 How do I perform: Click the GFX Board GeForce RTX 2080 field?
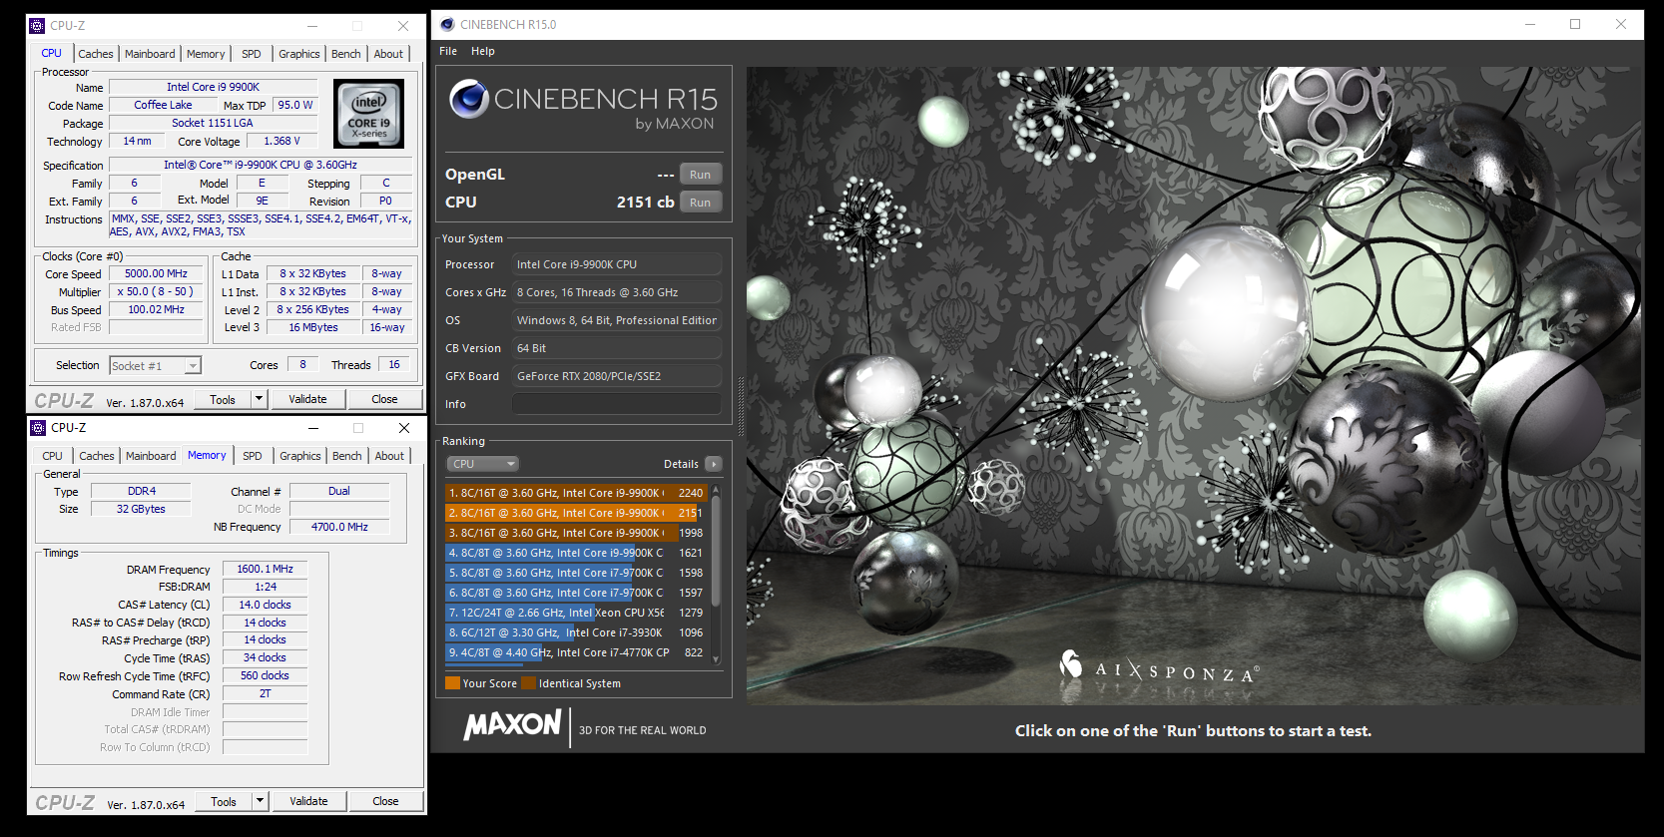click(x=617, y=376)
